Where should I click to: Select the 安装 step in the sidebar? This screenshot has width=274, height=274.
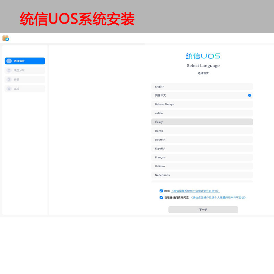(x=25, y=79)
